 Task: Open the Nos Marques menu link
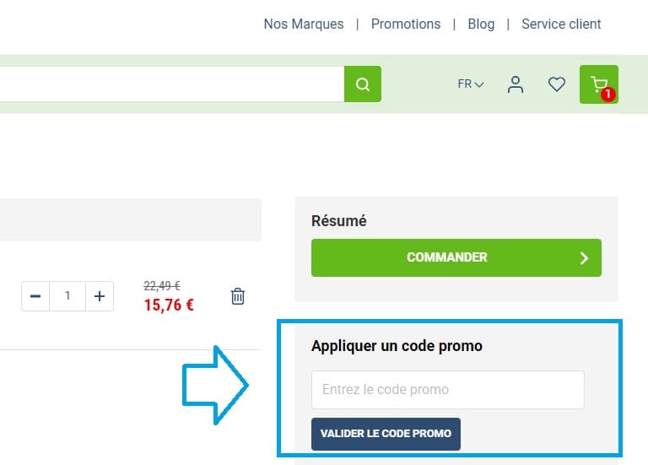point(304,24)
